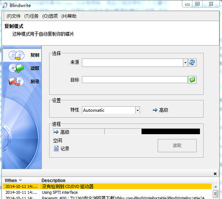Select the log row Using SPTI interface
This screenshot has width=222, height=199.
point(107,192)
